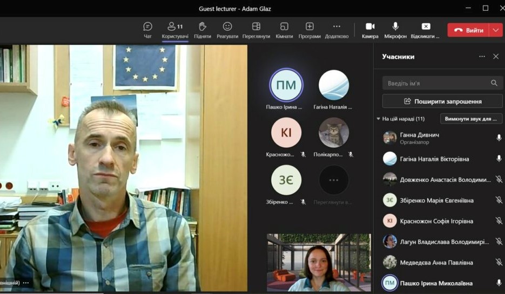Open participants panel more options ellipsis
This screenshot has height=294, width=505.
click(x=482, y=56)
